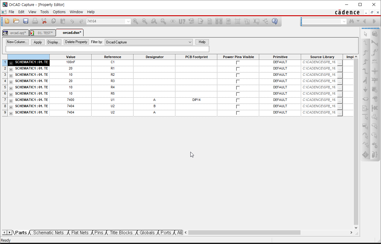Toggle Power Pins Visible for U2 designator A
The height and width of the screenshot is (244, 381).
(x=238, y=113)
